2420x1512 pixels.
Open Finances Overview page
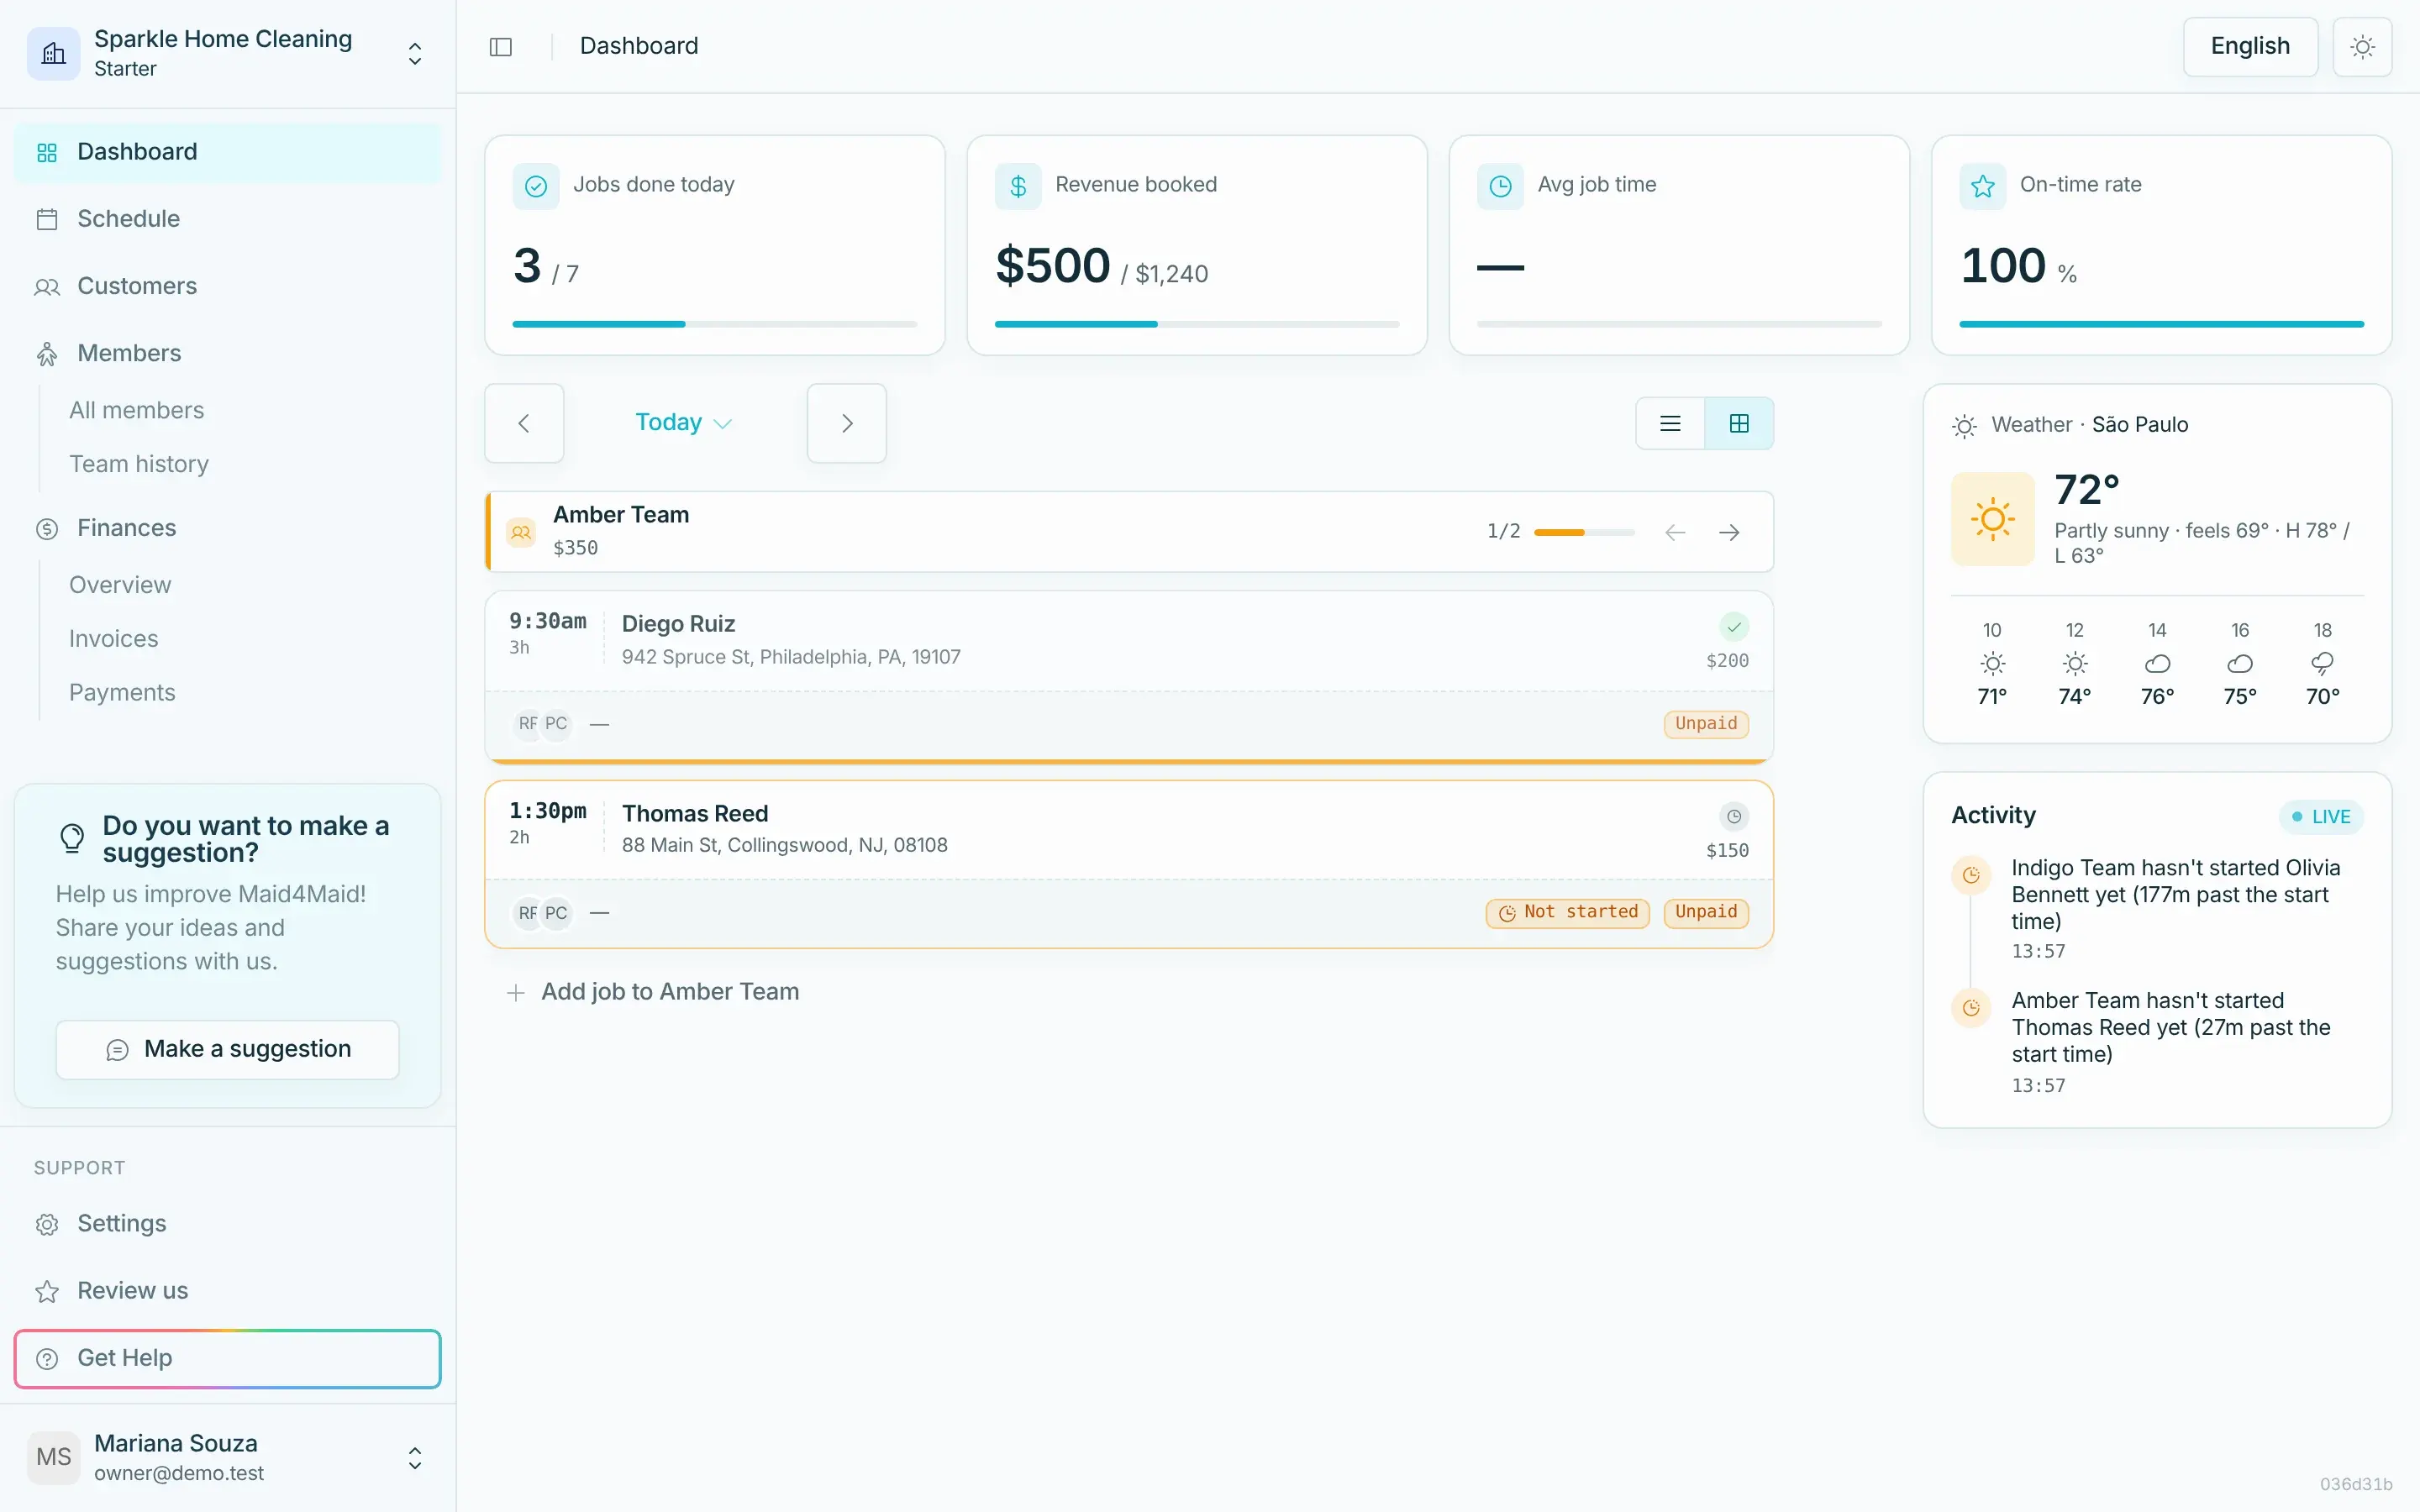point(120,585)
